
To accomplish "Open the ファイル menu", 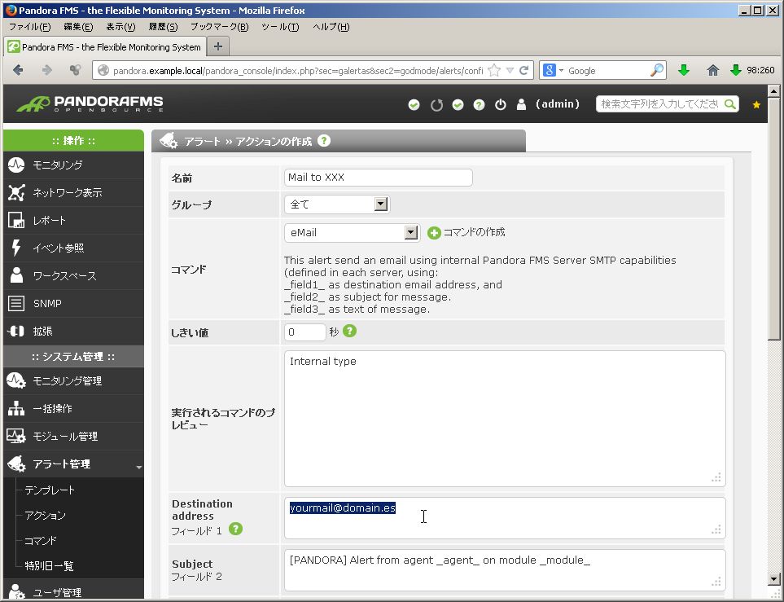I will [30, 27].
